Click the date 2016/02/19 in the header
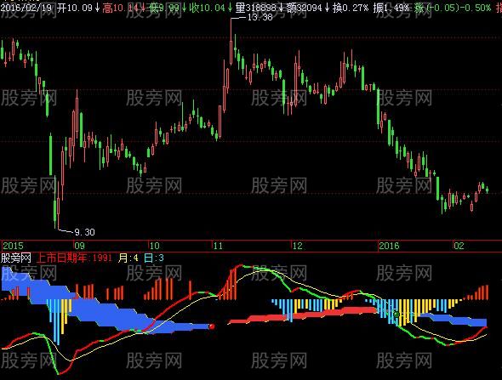This screenshot has height=380, width=502. point(26,8)
